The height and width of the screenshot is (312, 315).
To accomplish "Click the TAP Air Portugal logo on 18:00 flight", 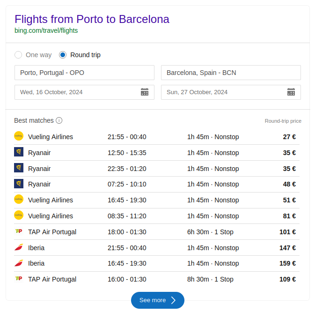I will (19, 231).
